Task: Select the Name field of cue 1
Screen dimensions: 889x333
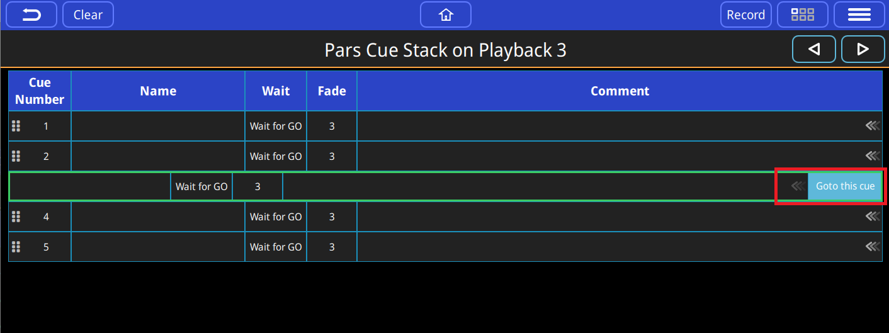Action: 158,126
